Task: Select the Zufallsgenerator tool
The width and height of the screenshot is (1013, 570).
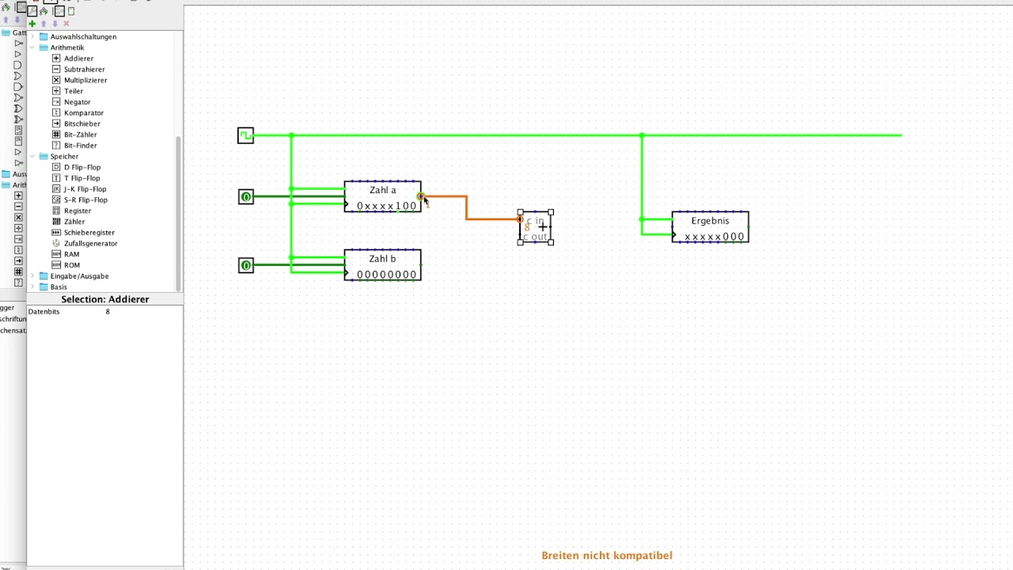Action: [x=85, y=244]
